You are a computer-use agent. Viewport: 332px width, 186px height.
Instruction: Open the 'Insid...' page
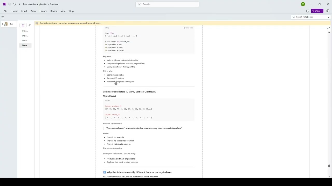(25, 41)
